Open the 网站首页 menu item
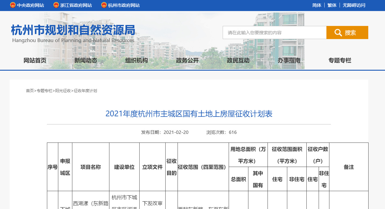Image resolution: width=385 pixels, height=209 pixels. 35,61
